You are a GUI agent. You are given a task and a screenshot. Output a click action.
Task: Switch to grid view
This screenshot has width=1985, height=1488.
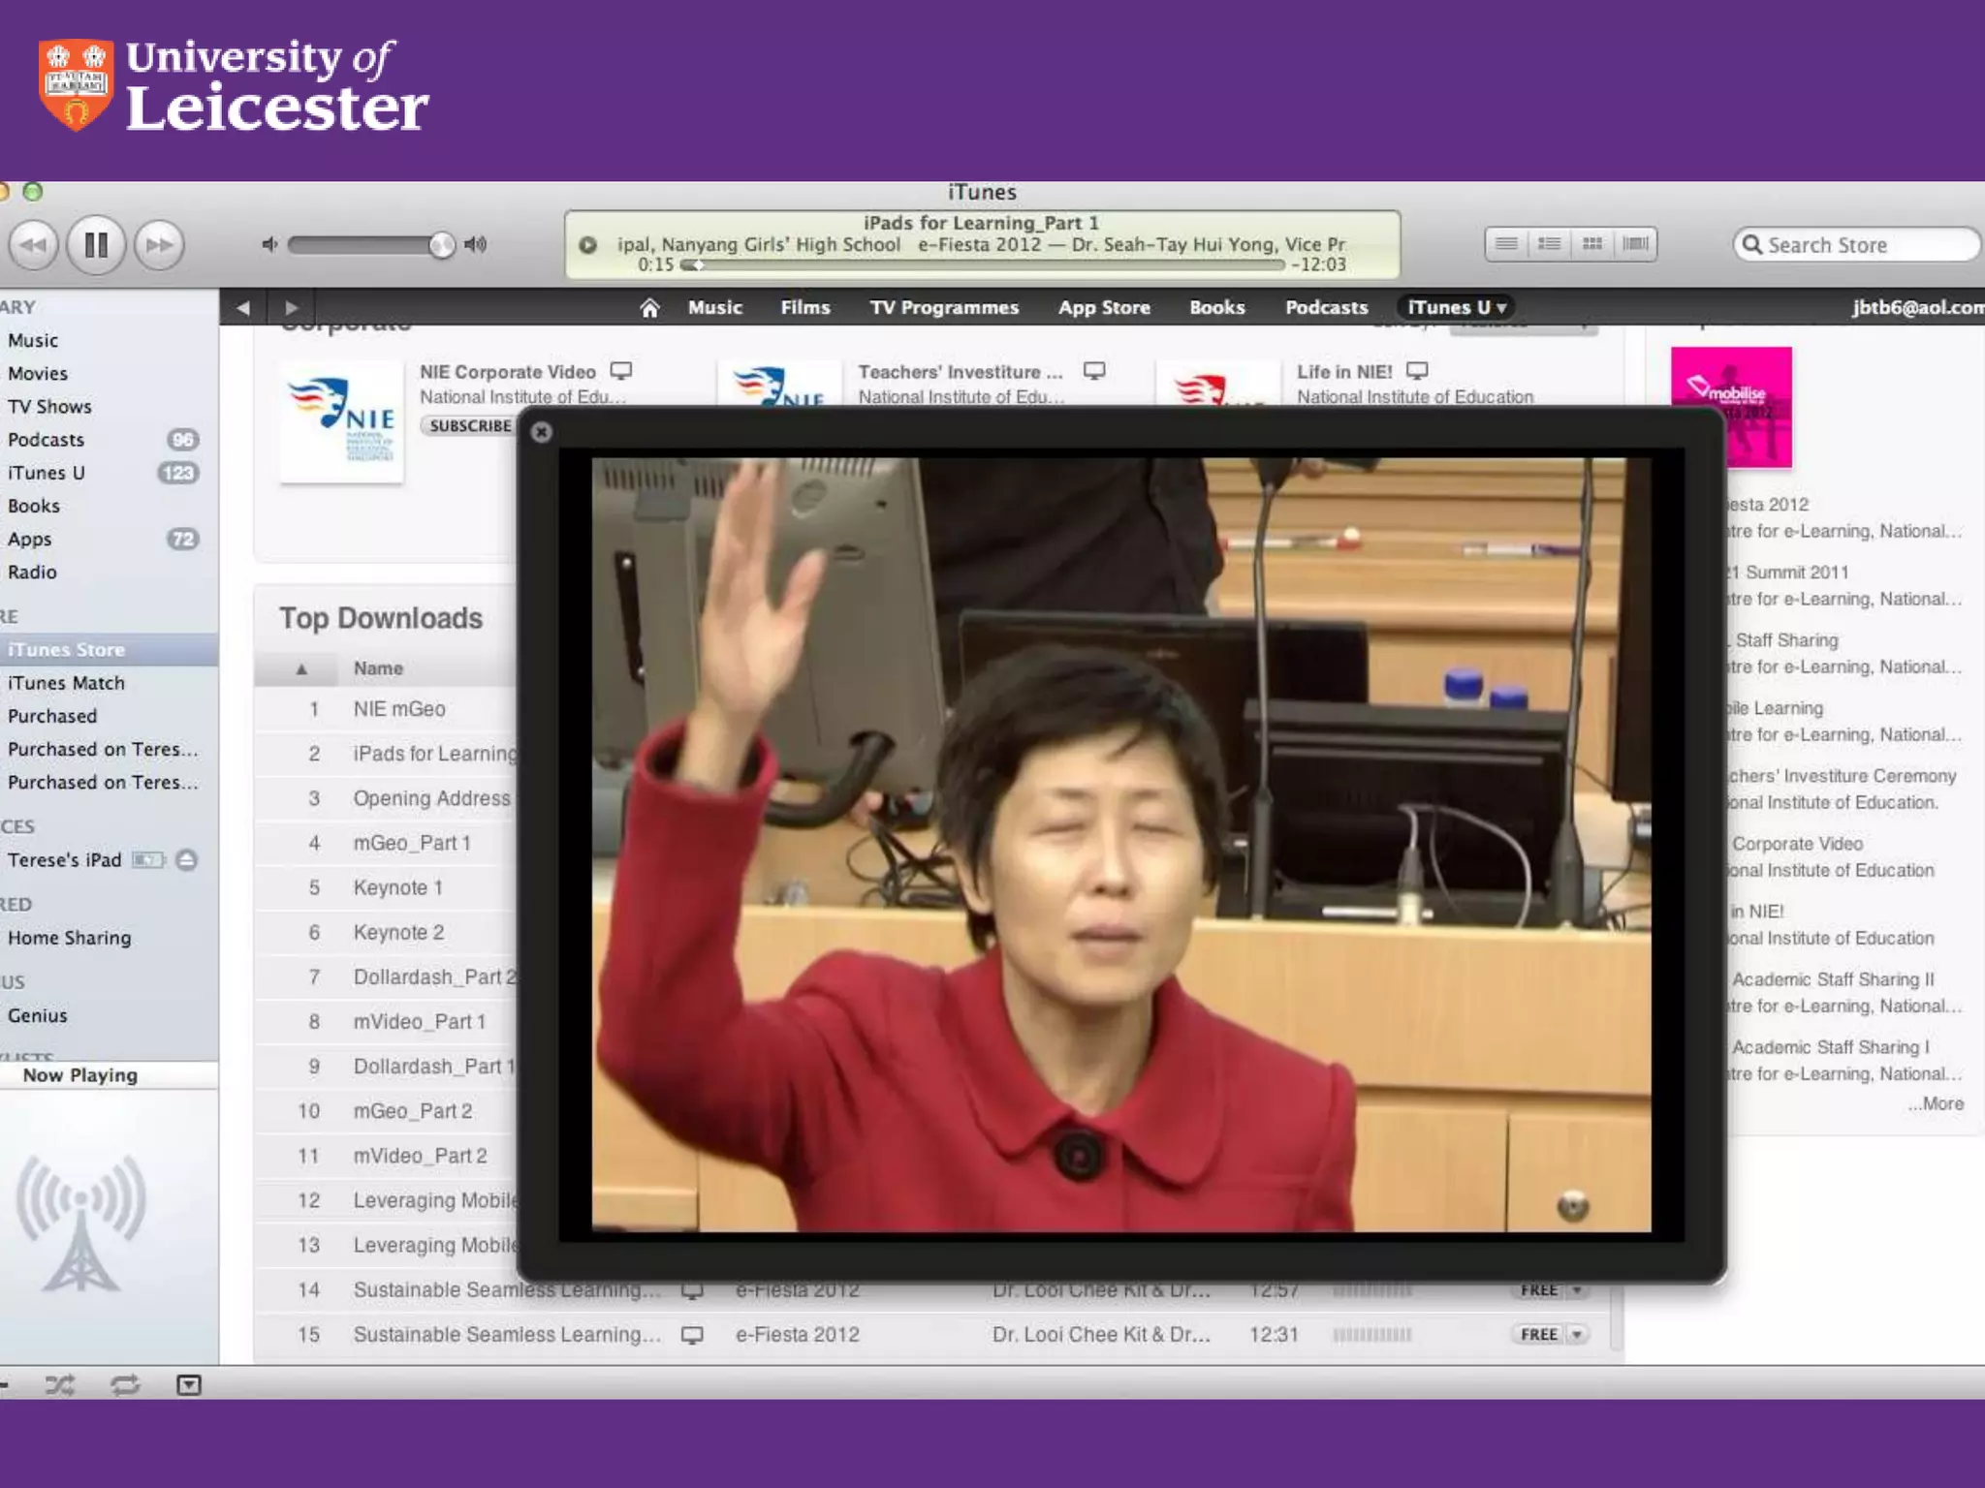tap(1592, 244)
